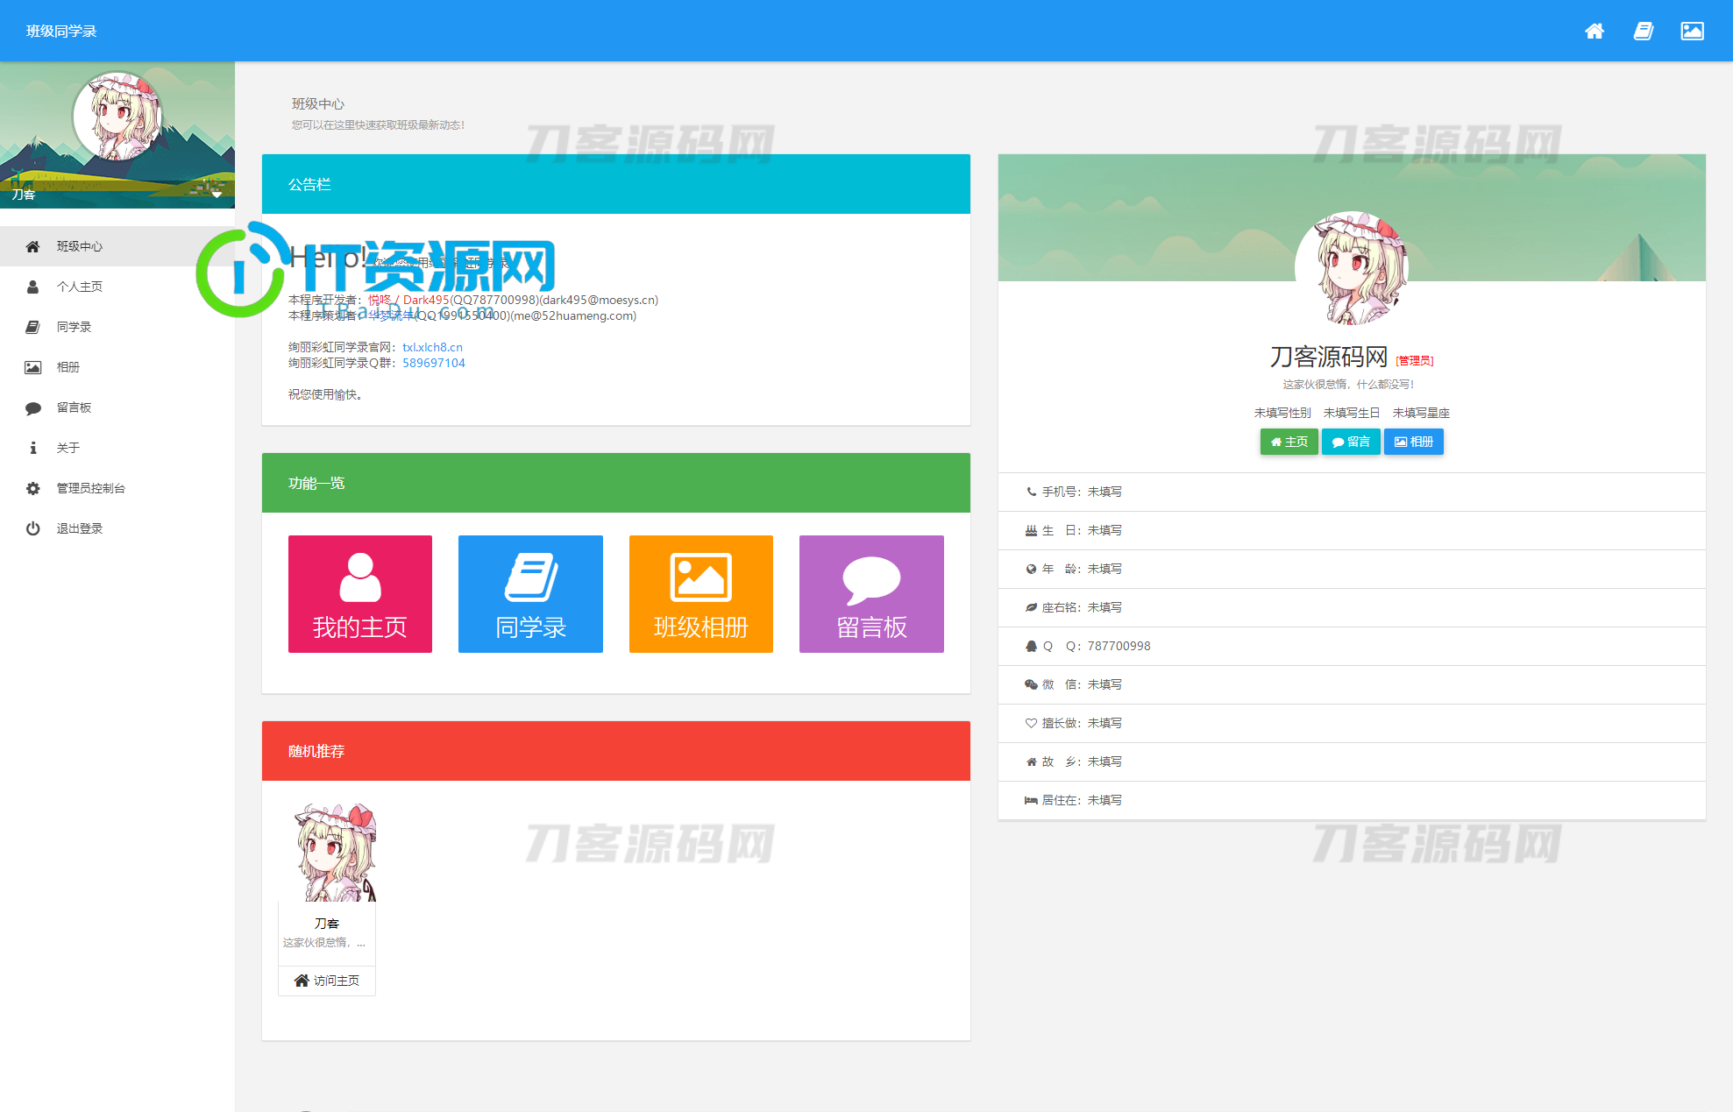Click the heart icon beside 擅长做

point(1031,723)
